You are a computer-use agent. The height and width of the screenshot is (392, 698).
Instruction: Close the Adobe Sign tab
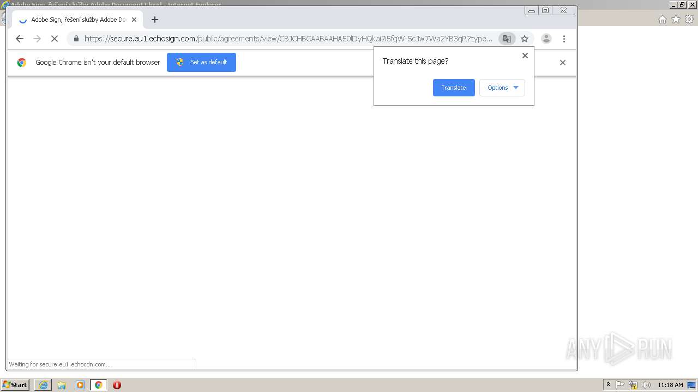coord(134,20)
